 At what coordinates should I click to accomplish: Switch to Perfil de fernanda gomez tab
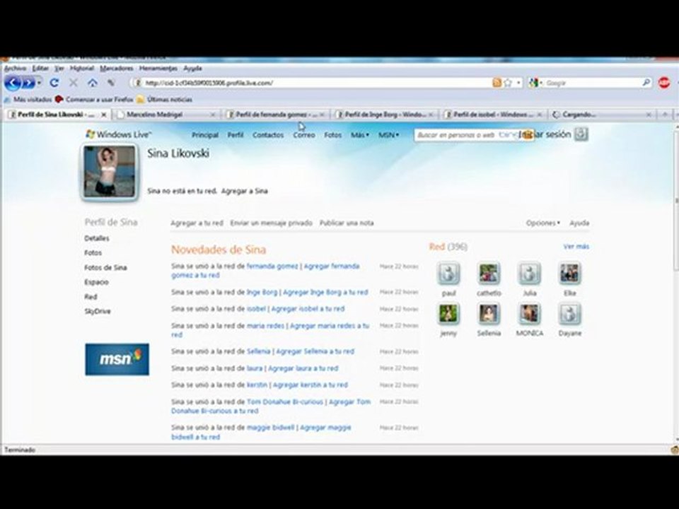[275, 115]
